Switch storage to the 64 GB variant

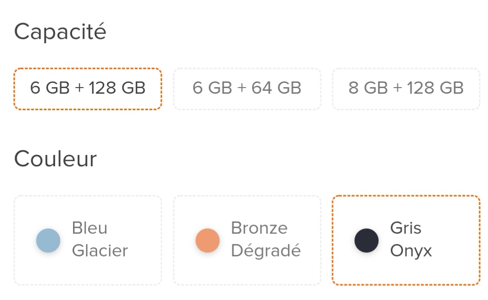(x=247, y=89)
